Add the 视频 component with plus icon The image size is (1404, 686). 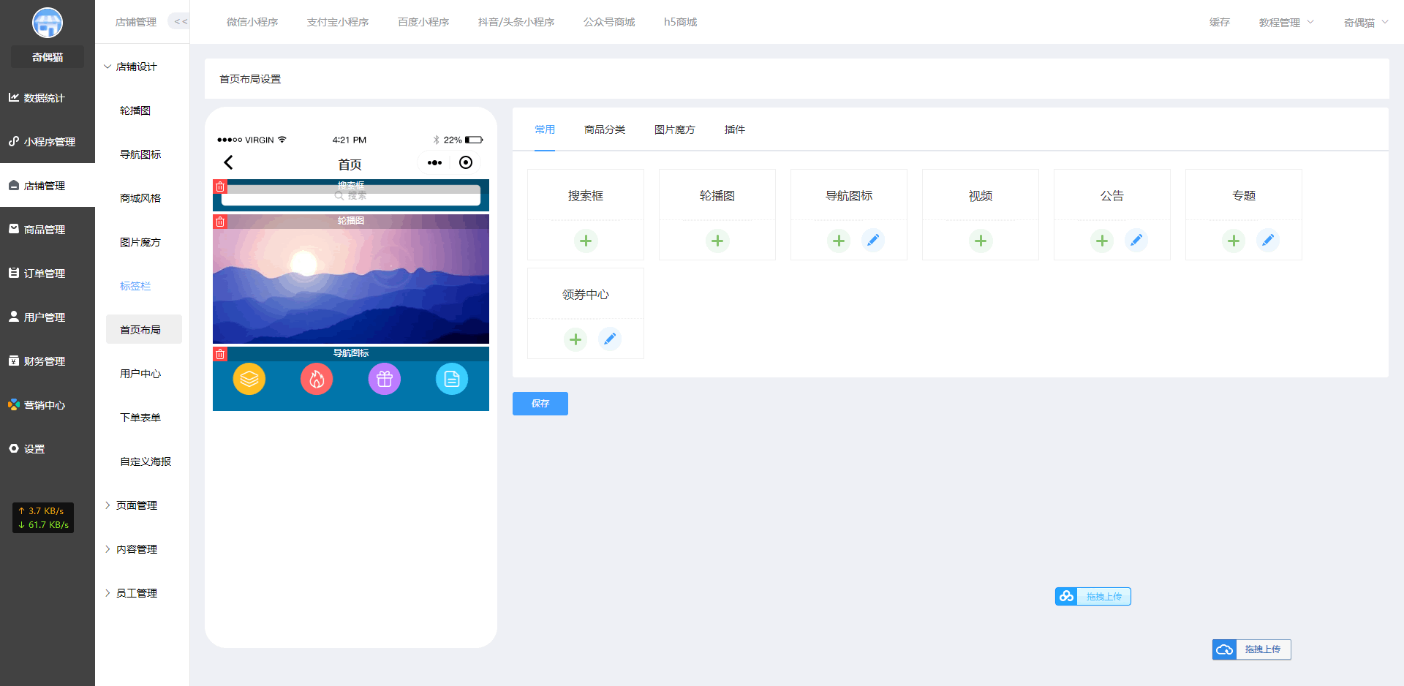tap(981, 241)
